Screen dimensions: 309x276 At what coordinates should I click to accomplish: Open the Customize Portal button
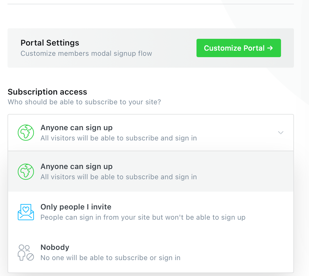click(x=239, y=48)
